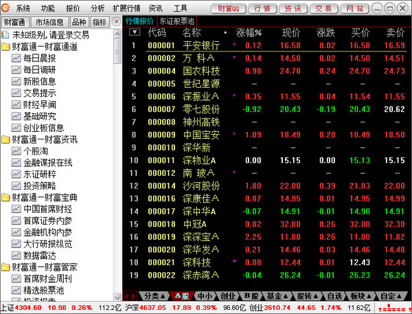This screenshot has width=412, height=314.
Task: Click the chart icon beside 金融谍报在线
Action: [16, 163]
